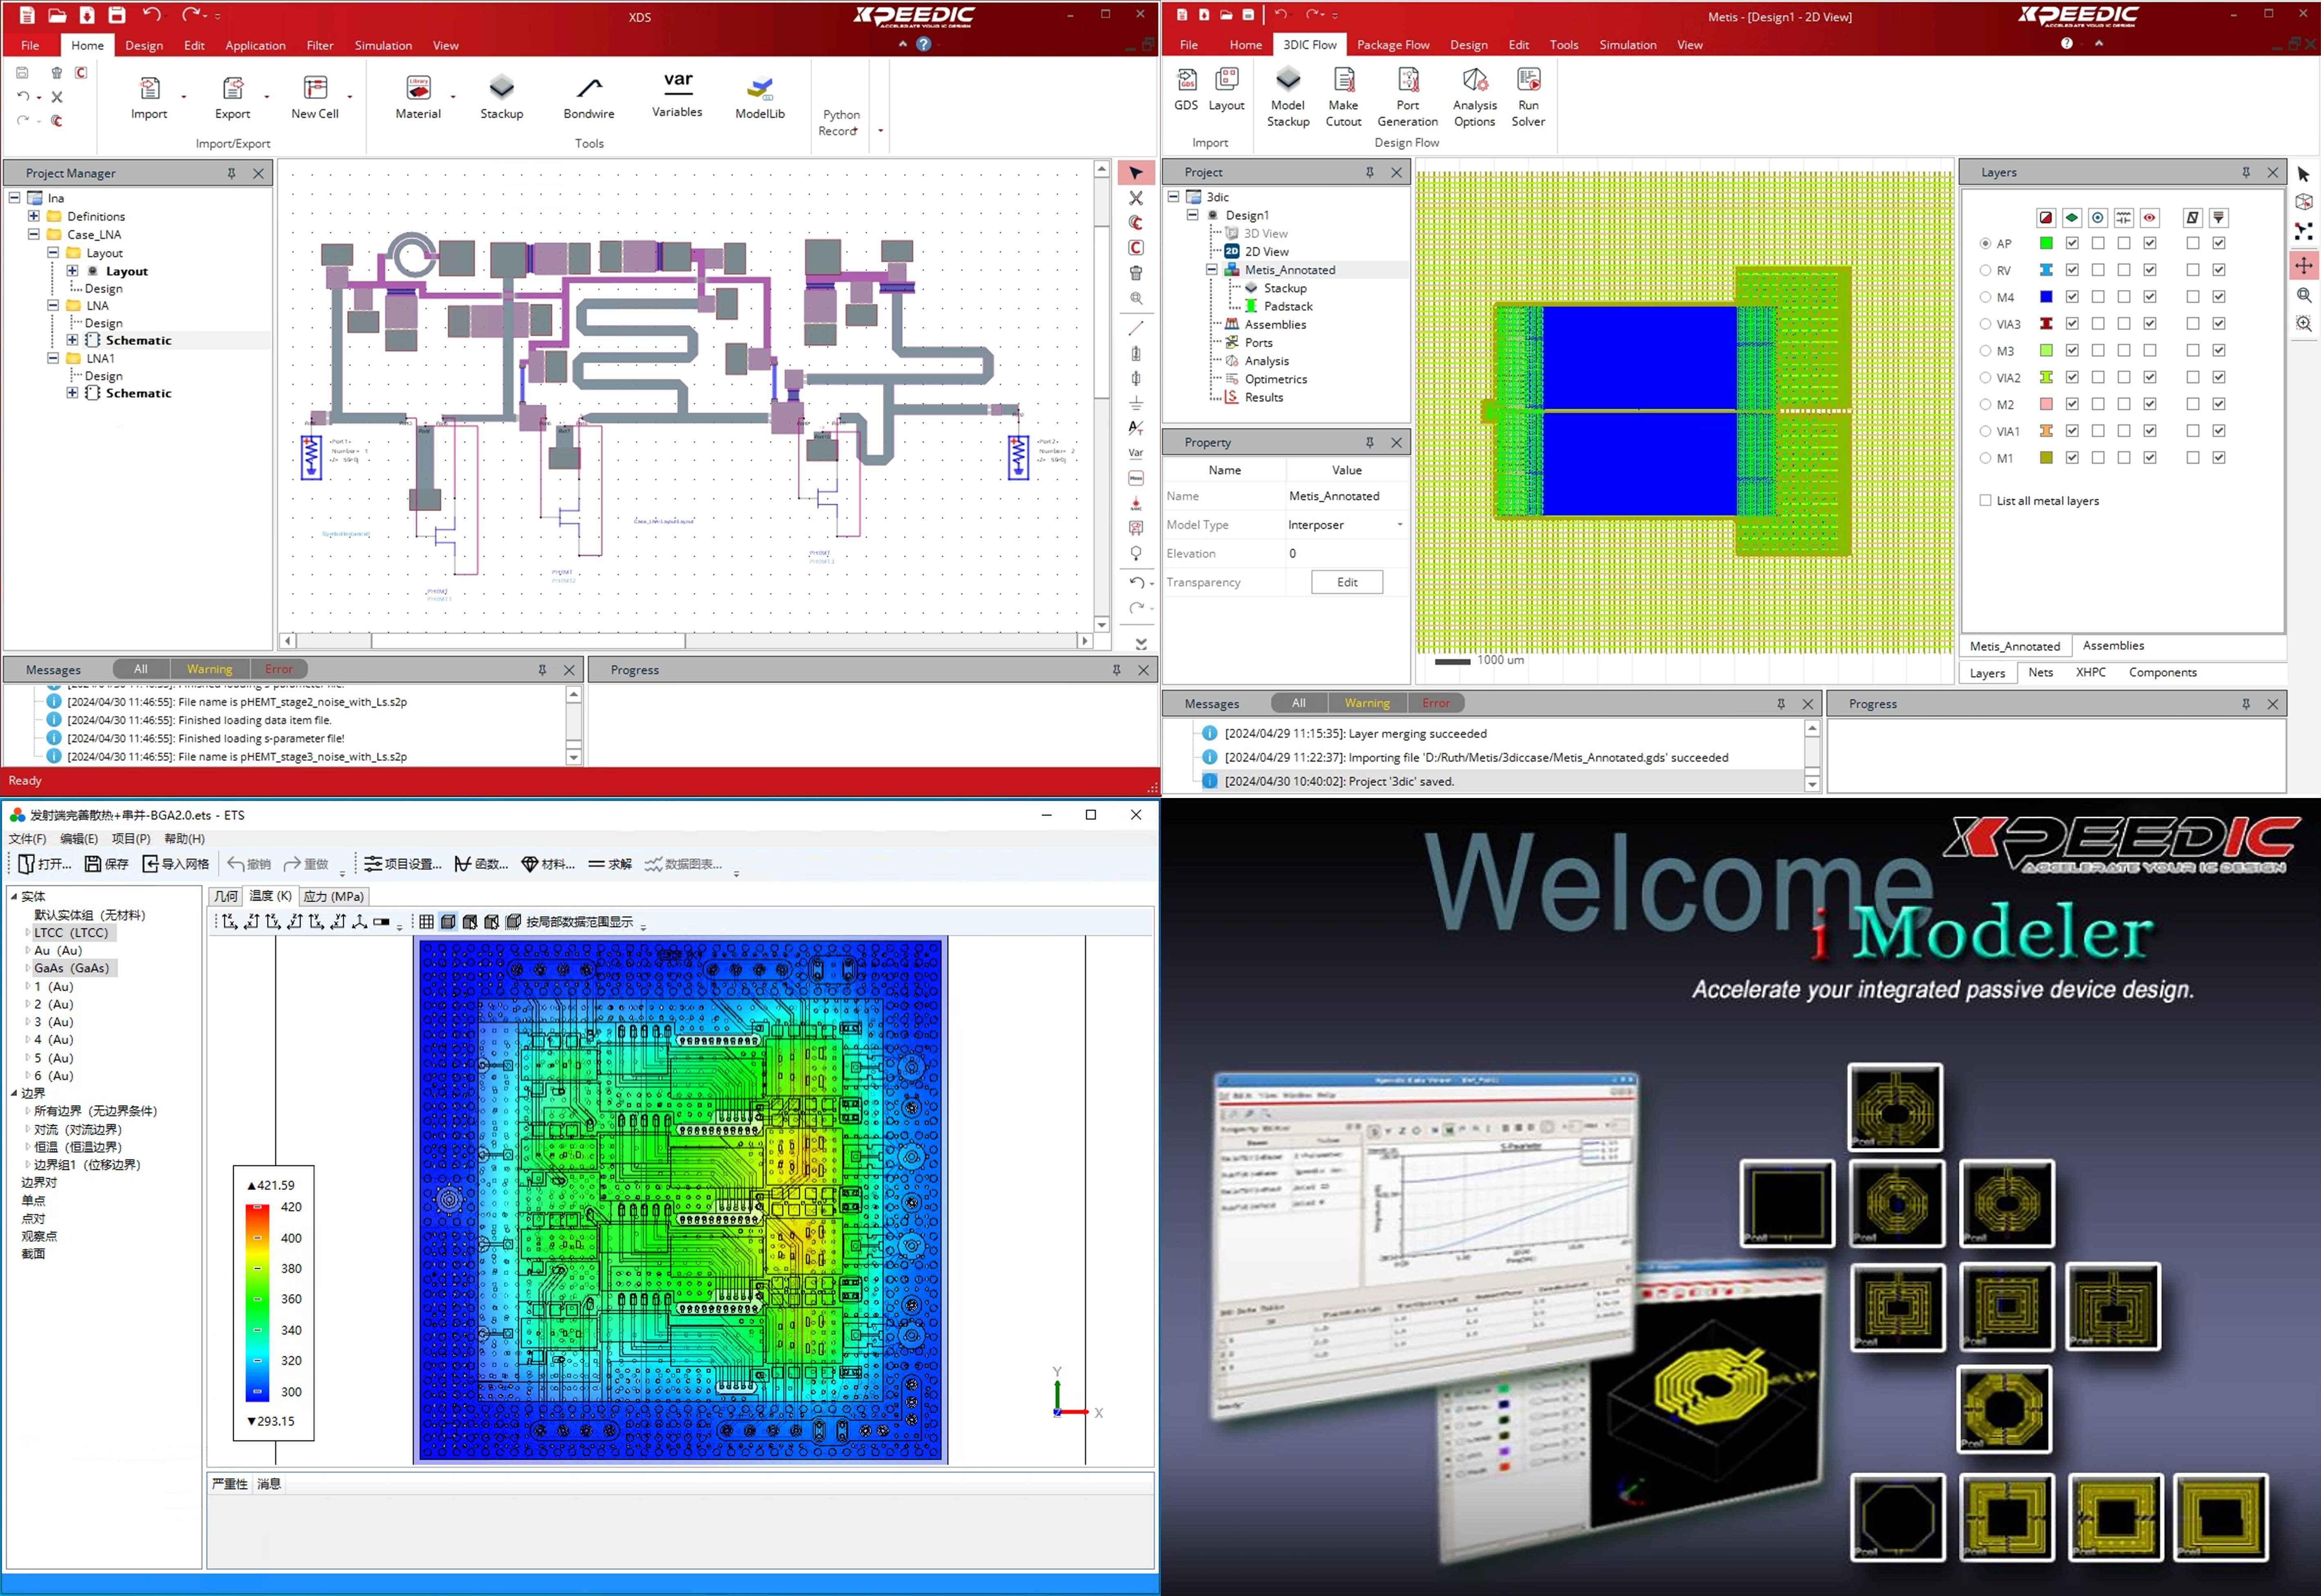Select the M4 layer radio button

1985,297
